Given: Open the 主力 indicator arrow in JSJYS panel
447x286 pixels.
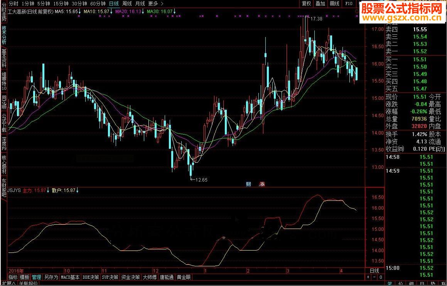Looking at the screenshot, I should (48, 190).
